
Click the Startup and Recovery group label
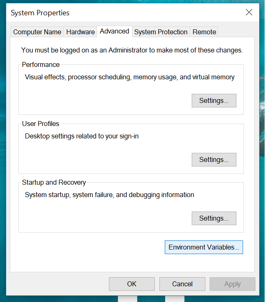(x=54, y=182)
